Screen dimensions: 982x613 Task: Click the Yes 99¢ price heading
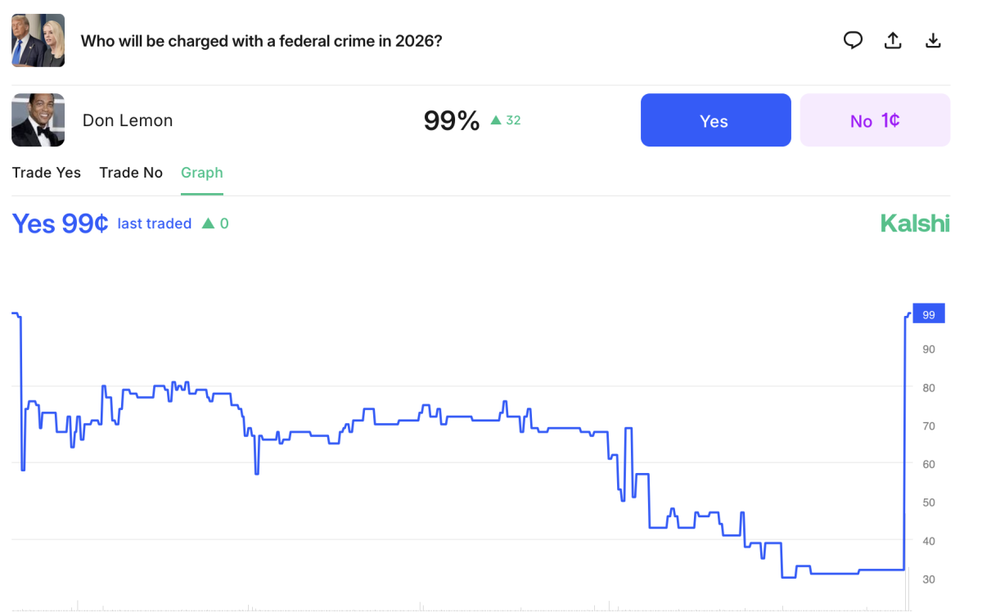point(60,223)
